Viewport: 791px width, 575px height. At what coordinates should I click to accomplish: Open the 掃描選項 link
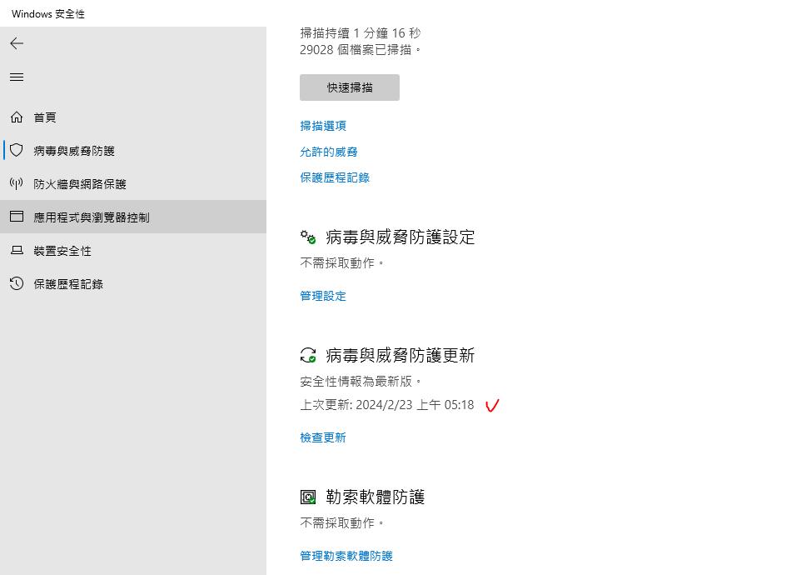[x=323, y=126]
